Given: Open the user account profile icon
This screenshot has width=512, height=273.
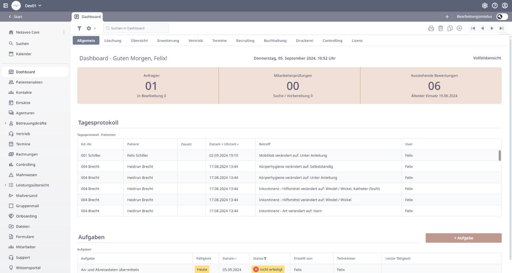Looking at the screenshot, I should pyautogui.click(x=504, y=6).
